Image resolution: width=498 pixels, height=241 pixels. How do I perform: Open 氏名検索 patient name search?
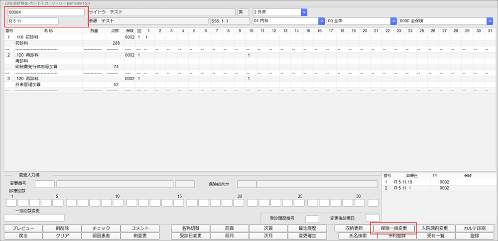coord(355,236)
